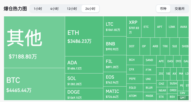Open the ADA heatmap block
Image resolution: width=191 pixels, height=102 pixels.
pyautogui.click(x=84, y=65)
